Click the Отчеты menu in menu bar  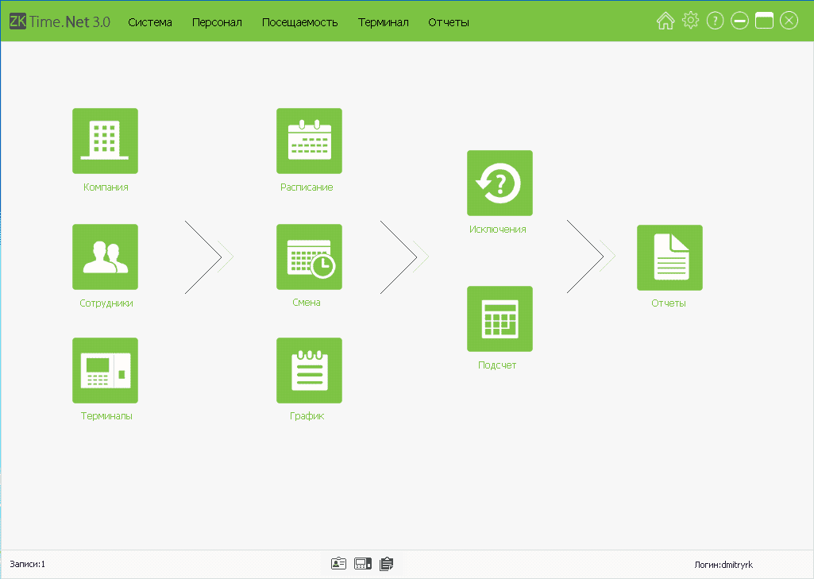[x=449, y=22]
